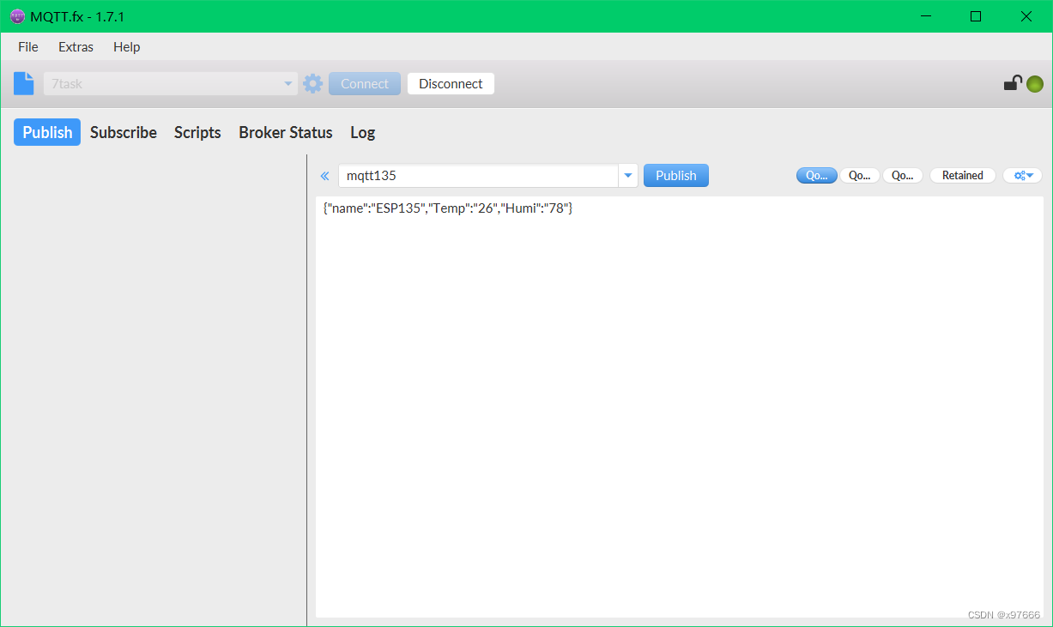
Task: Click the mqtt135 topic input field
Action: [478, 176]
